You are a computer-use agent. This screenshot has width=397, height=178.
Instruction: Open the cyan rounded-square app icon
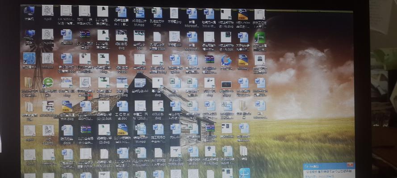pyautogui.click(x=245, y=173)
